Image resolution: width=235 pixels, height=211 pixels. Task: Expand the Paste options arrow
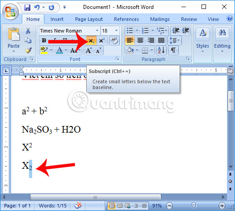[x=14, y=51]
